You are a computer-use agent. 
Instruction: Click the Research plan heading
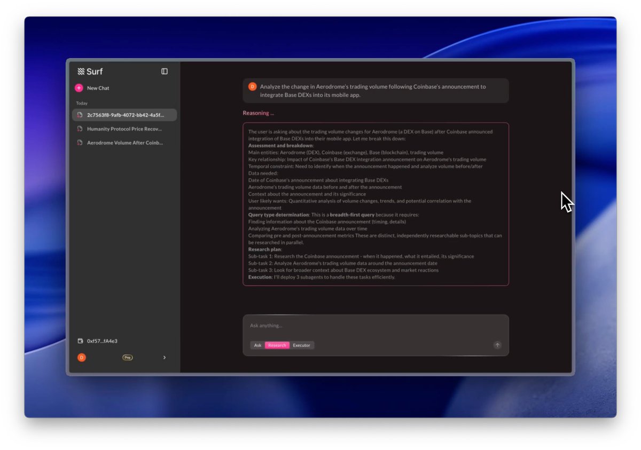(265, 249)
